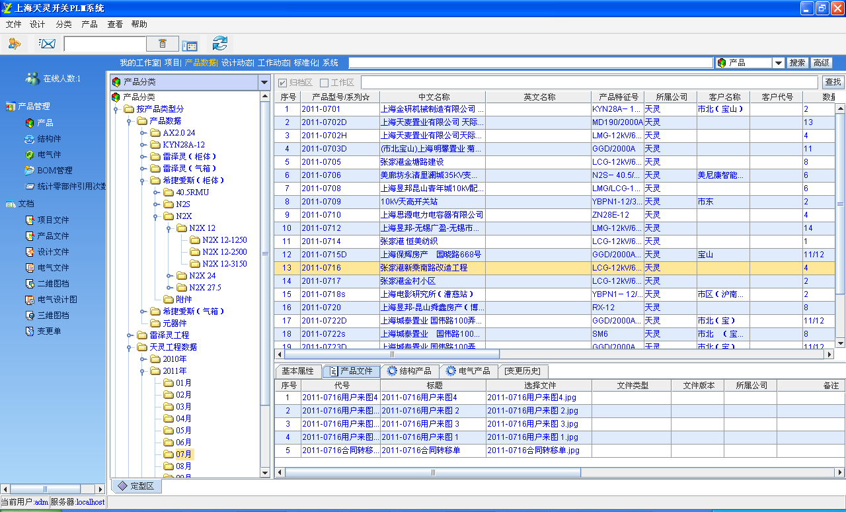Click the 查找 filter input field
Viewport: 846px width, 512px height.
coord(588,83)
